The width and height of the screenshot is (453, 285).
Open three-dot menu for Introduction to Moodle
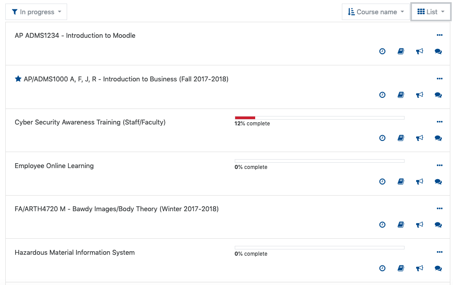[439, 35]
